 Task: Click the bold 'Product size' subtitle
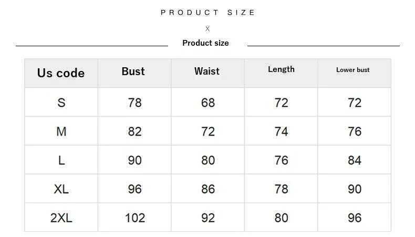point(205,43)
